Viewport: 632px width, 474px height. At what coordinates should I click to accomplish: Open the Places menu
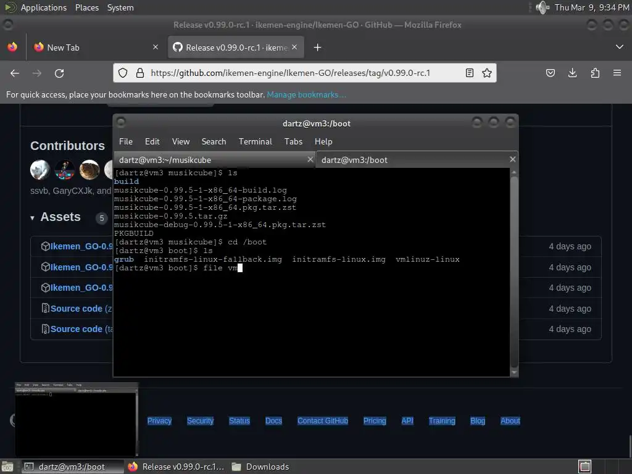click(86, 7)
